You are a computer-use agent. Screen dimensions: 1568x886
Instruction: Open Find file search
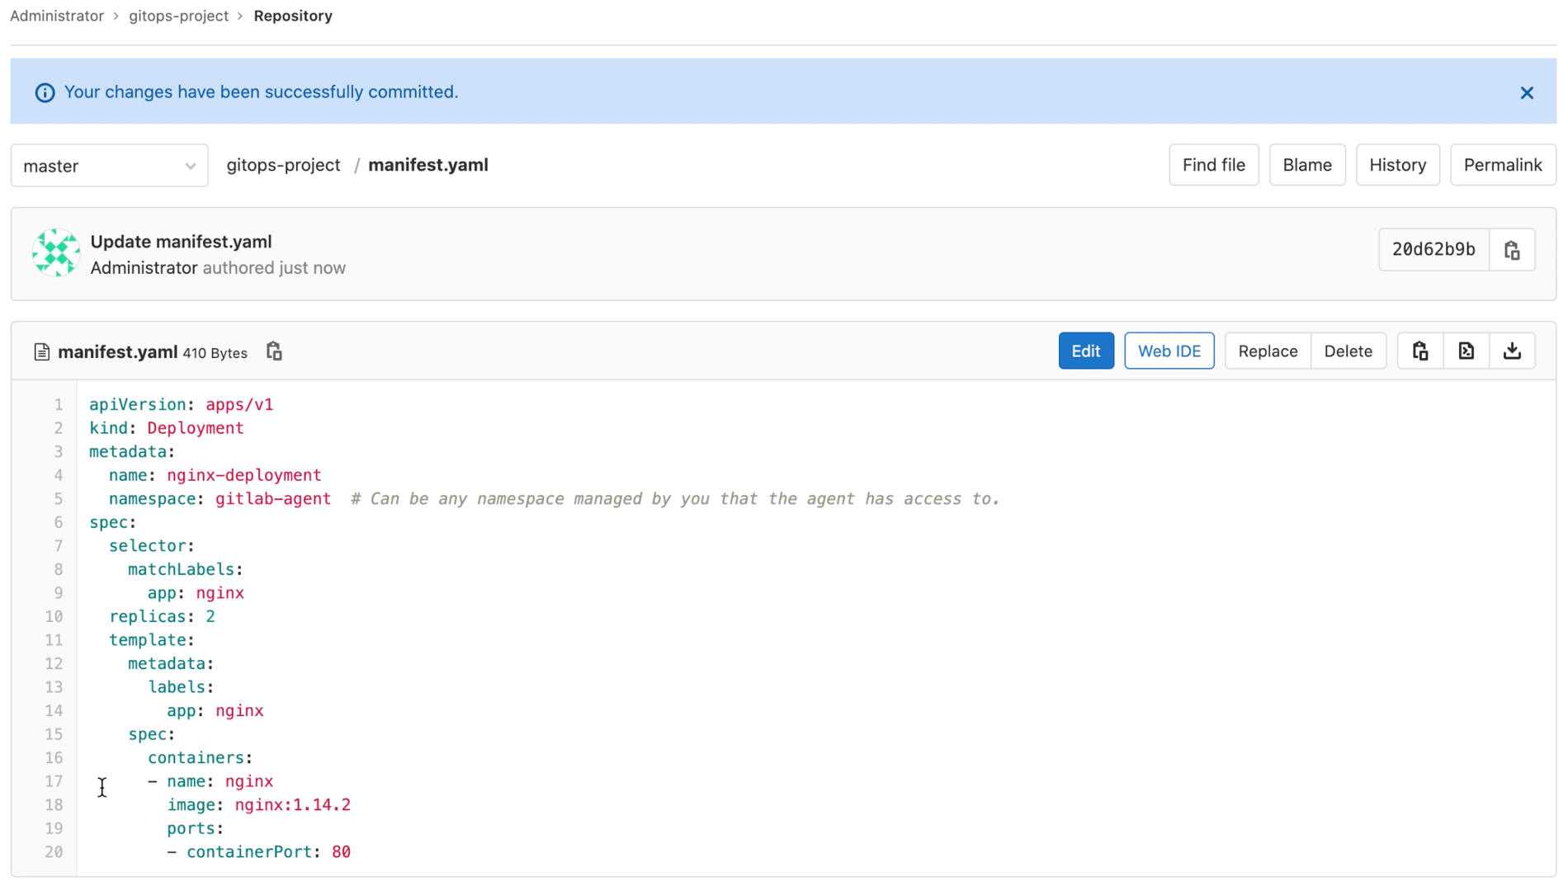1213,164
